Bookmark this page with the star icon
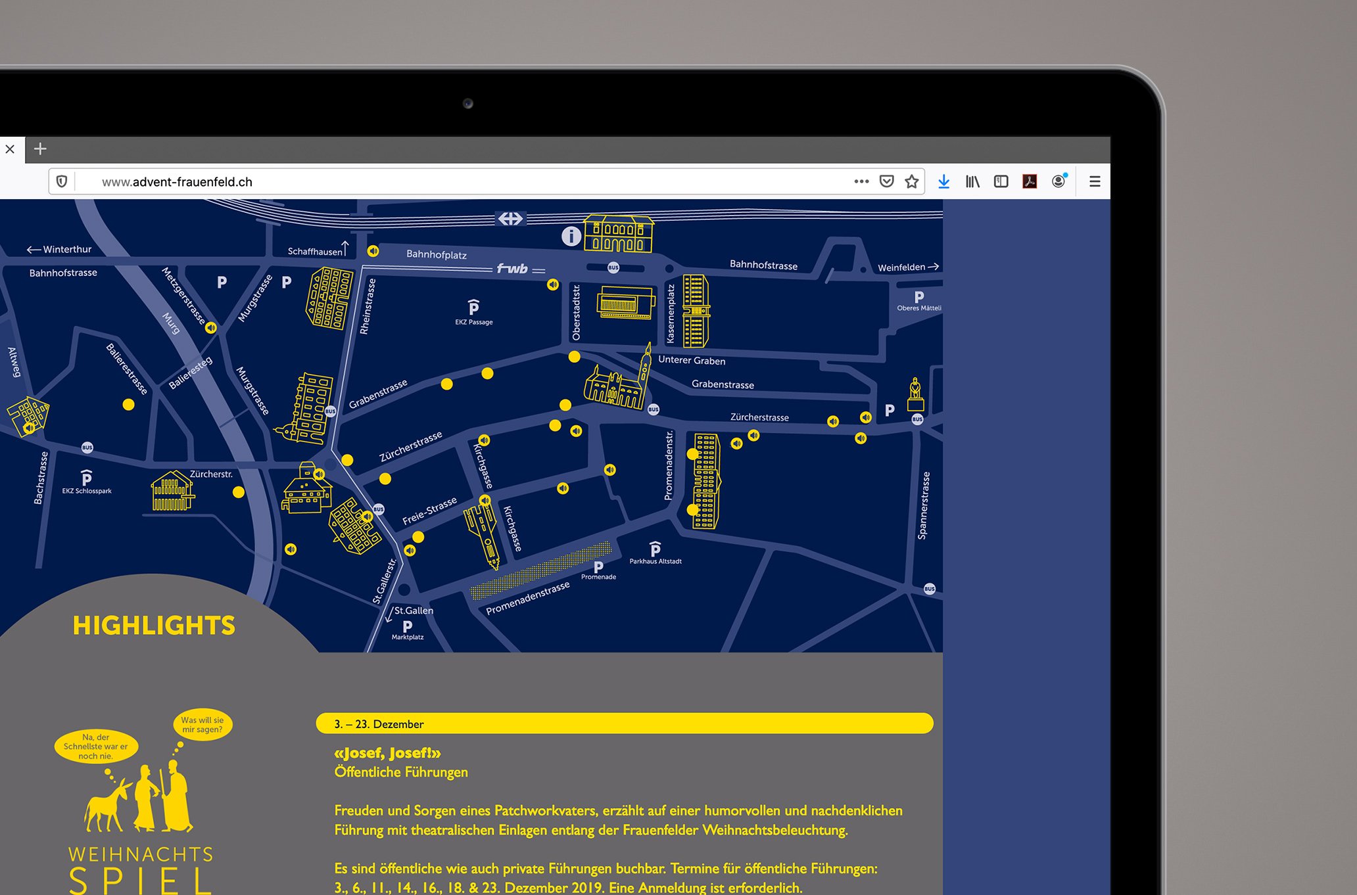This screenshot has height=895, width=1357. point(911,181)
